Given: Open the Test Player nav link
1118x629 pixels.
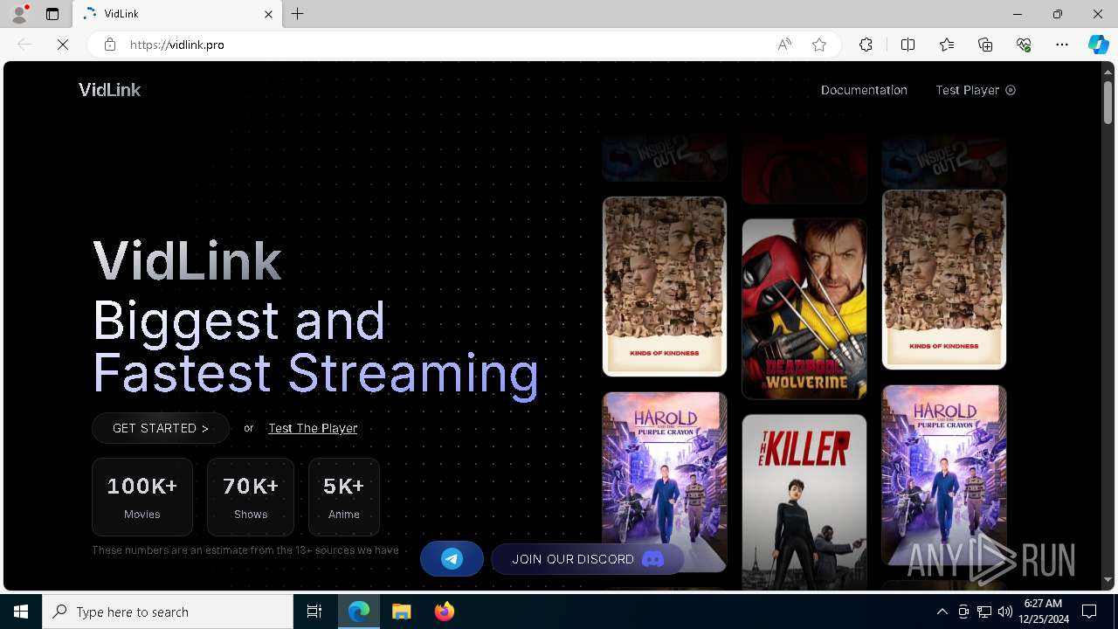Looking at the screenshot, I should (x=976, y=90).
